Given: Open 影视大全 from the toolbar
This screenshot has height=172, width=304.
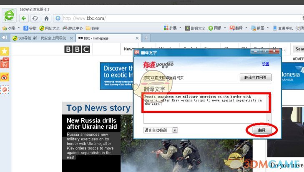Looking at the screenshot, I should pyautogui.click(x=195, y=28).
